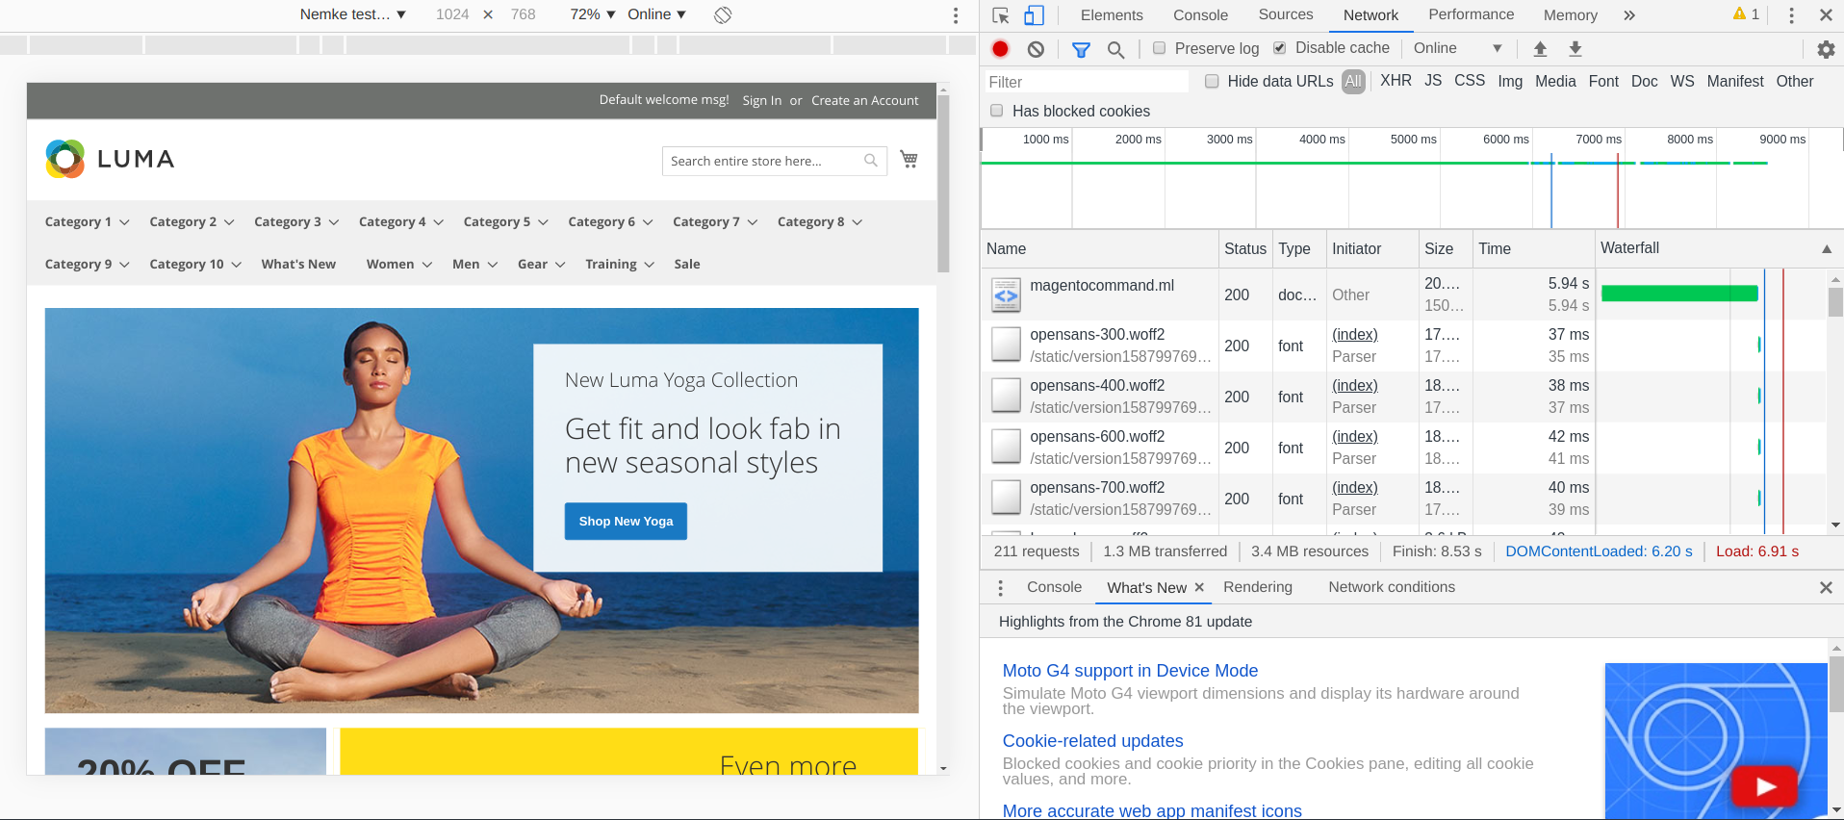Viewport: 1844px width, 820px height.
Task: Activate the inspect element picker
Action: click(x=1001, y=15)
